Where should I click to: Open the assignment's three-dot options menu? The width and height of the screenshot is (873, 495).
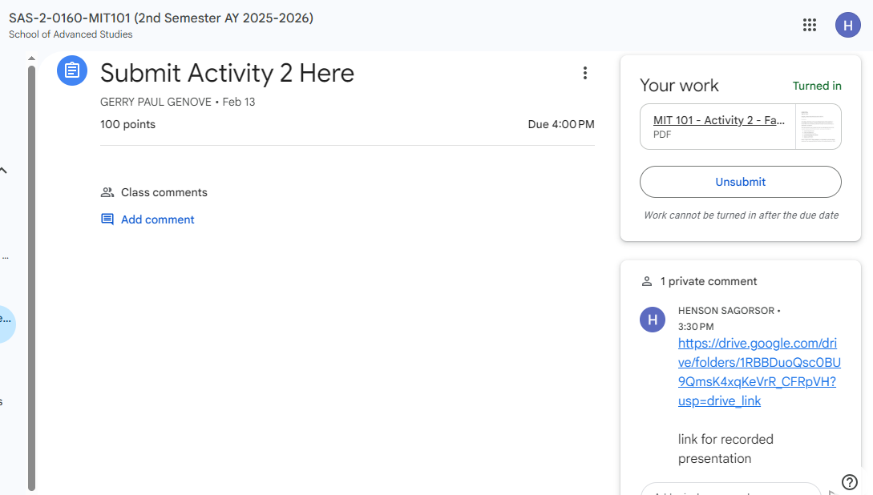click(584, 74)
